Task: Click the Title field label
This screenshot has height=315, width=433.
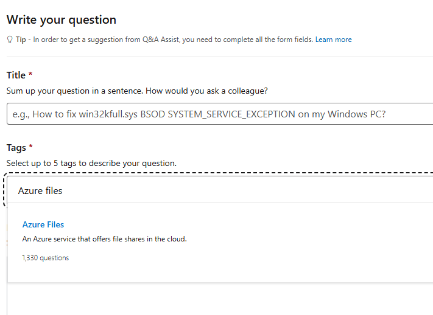Action: pyautogui.click(x=16, y=75)
